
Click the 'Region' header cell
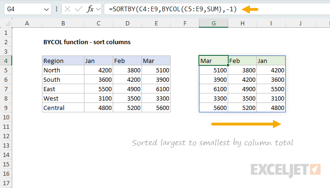click(63, 61)
